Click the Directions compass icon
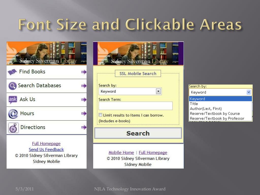The height and width of the screenshot is (195, 260). (x=13, y=128)
